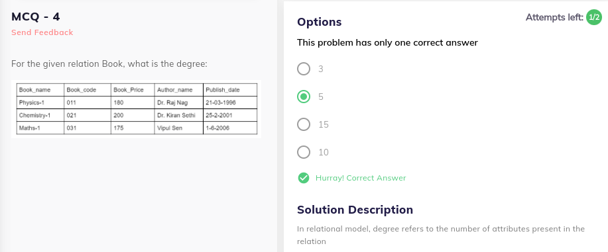Click the MCQ - 4 title

tap(36, 17)
